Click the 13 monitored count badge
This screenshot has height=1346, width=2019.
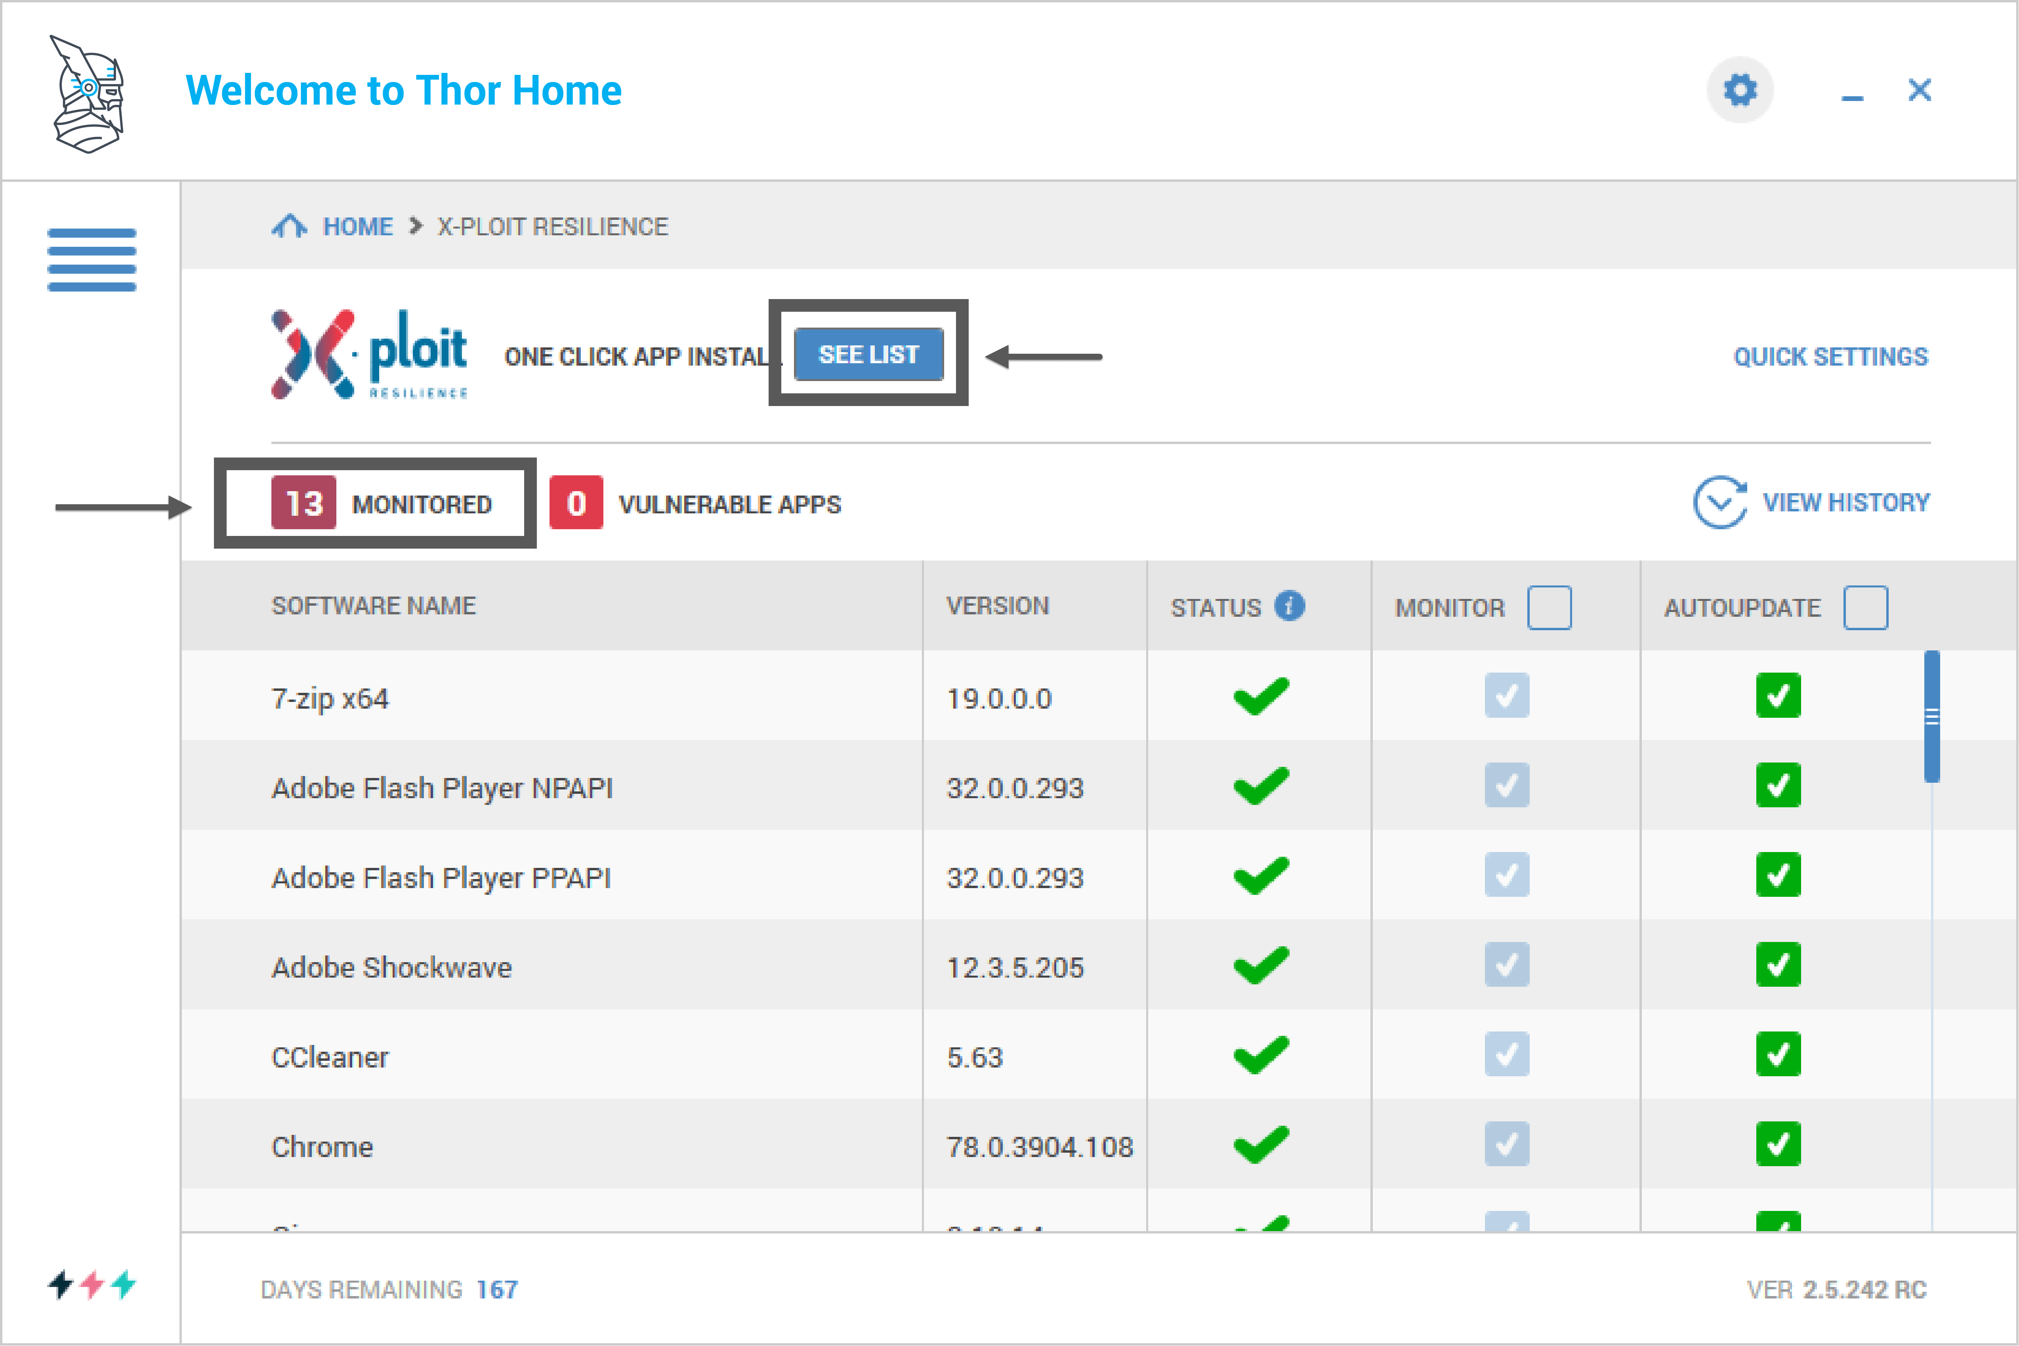pos(304,503)
